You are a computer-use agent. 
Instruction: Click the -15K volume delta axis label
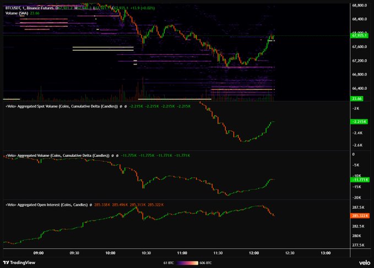(x=356, y=187)
